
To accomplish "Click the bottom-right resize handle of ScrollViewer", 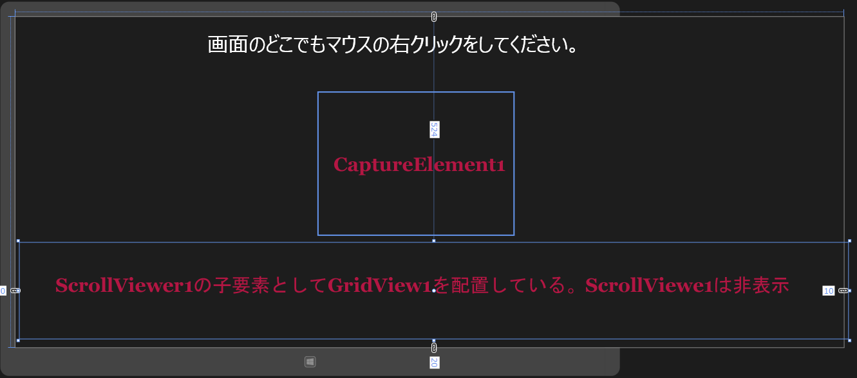I will tap(849, 340).
